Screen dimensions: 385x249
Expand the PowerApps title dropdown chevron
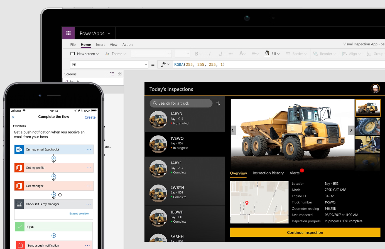click(109, 34)
